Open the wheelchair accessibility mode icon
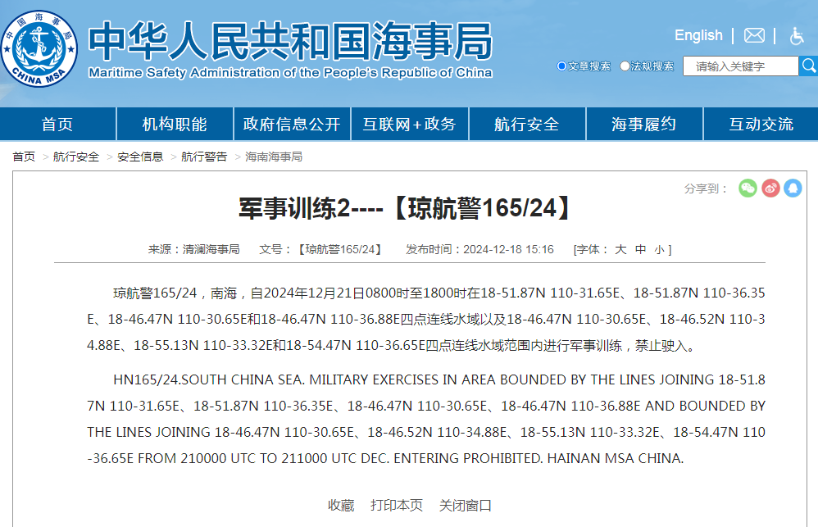Image resolution: width=818 pixels, height=527 pixels. tap(797, 35)
